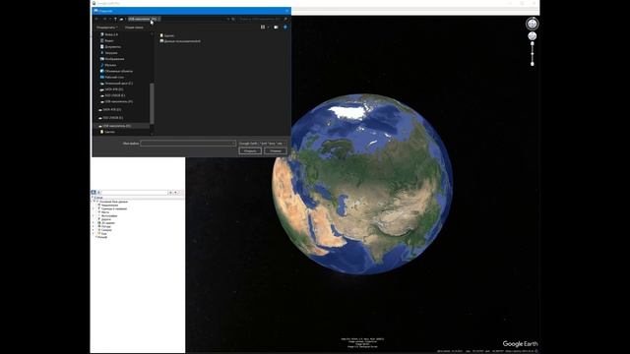Screen dimensions: 630x354
Task: Change the file view mode icon
Action: click(x=263, y=27)
